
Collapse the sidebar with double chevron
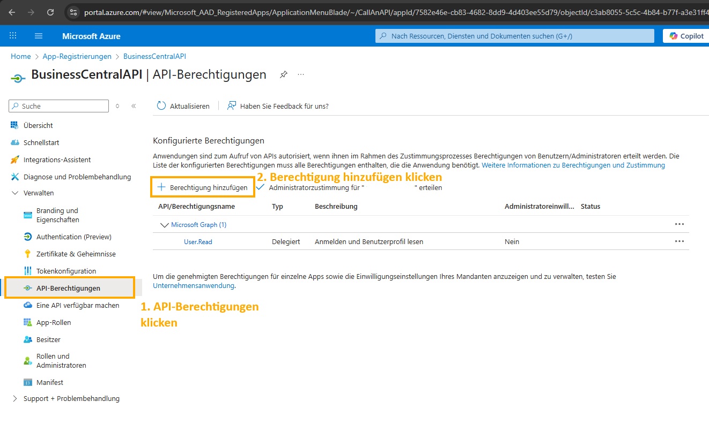point(134,106)
